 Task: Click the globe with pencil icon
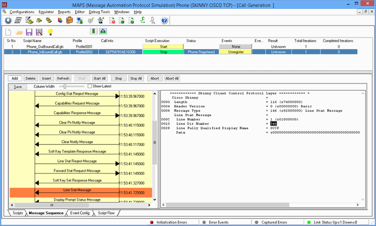click(101, 20)
